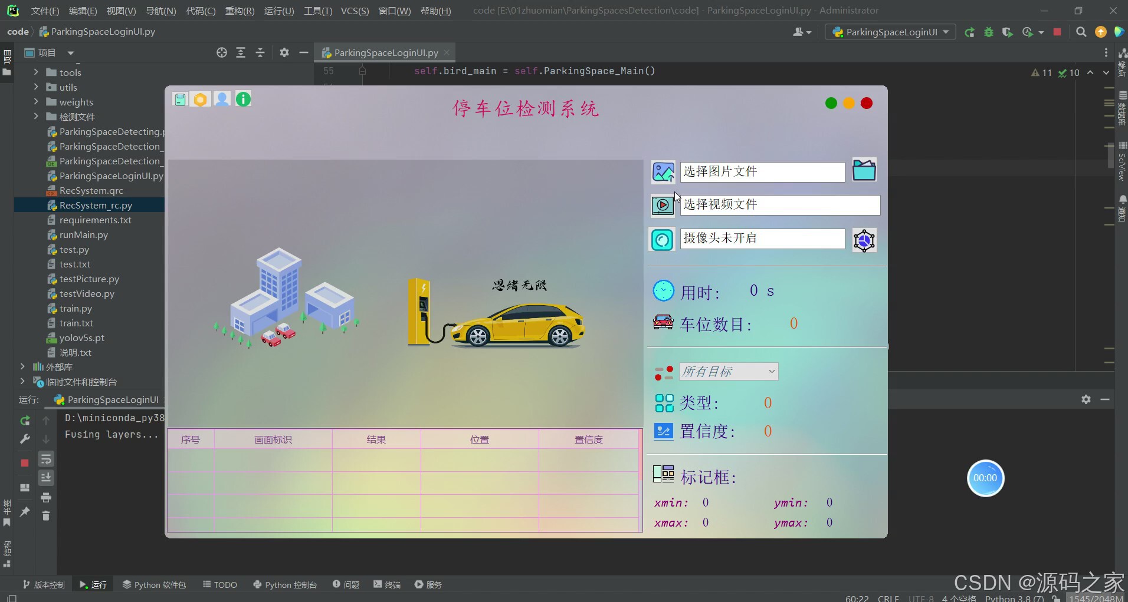1128x602 pixels.
Task: Open the 编辑(E) menu
Action: (83, 11)
